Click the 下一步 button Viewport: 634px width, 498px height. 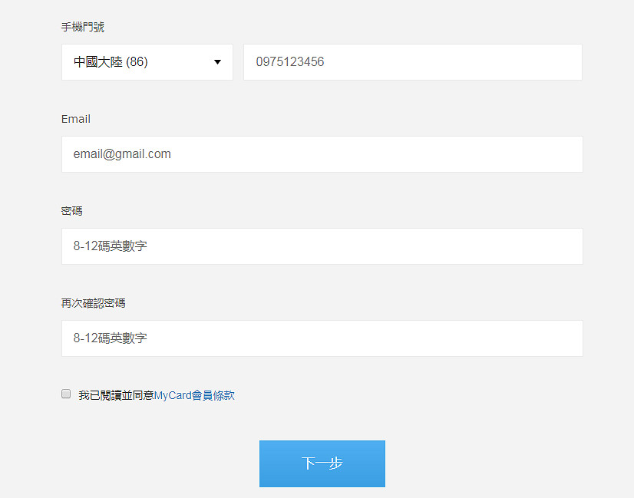[322, 463]
